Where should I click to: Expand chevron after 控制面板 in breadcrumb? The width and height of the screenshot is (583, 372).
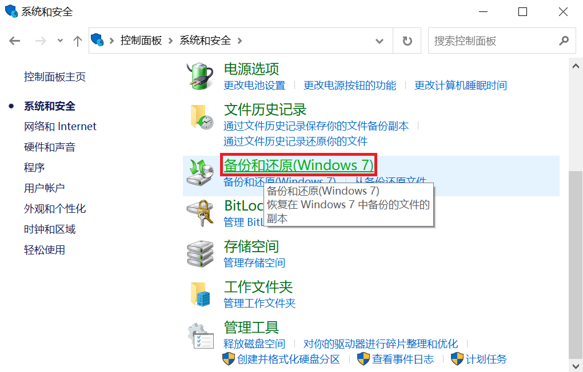(171, 41)
